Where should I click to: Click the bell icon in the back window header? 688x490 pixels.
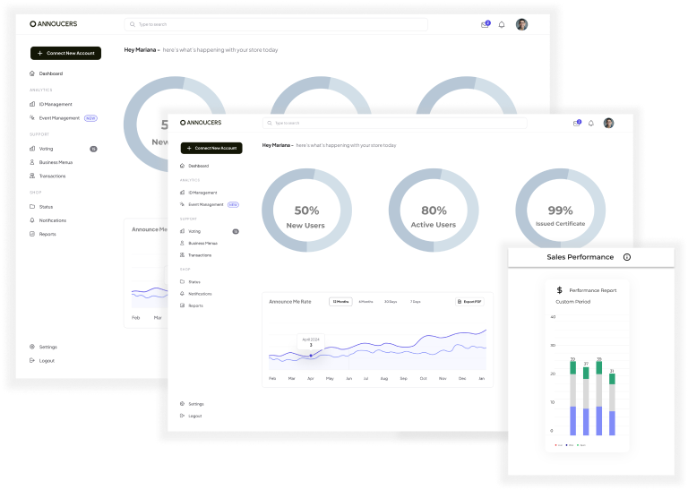502,25
